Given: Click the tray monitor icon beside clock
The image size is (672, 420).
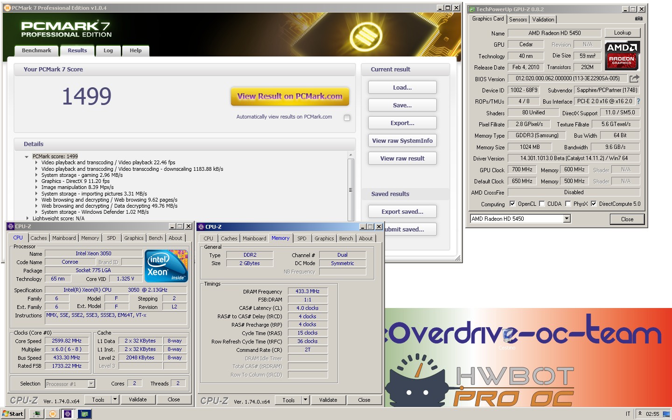Looking at the screenshot, I should [666, 414].
